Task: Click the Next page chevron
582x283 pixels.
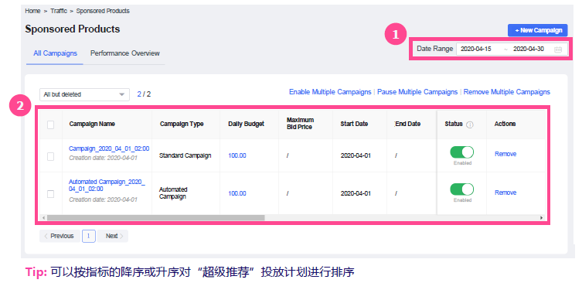Action: tap(121, 236)
